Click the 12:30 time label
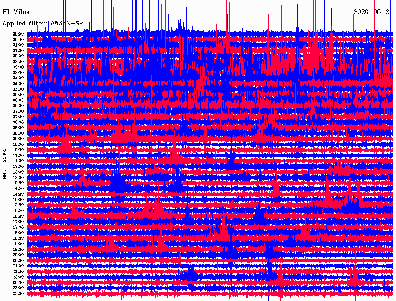The image size is (396, 301). click(x=18, y=172)
